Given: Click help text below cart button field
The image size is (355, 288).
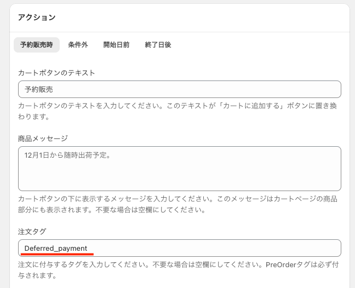Looking at the screenshot, I should 177,111.
